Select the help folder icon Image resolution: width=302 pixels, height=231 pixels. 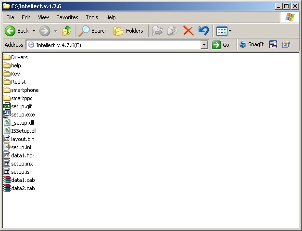[7, 65]
